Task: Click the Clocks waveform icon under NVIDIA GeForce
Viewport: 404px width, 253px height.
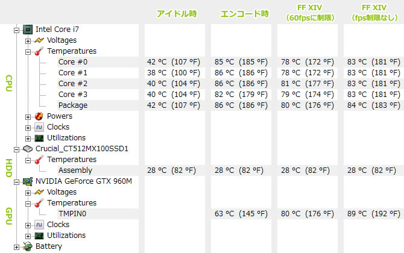Action: point(39,225)
